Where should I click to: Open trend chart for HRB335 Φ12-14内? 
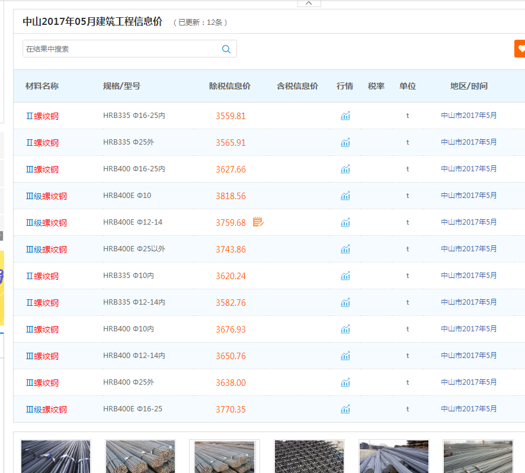point(345,302)
